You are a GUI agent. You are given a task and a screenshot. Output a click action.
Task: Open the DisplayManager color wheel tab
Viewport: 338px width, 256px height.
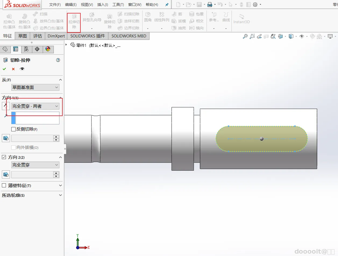point(48,49)
